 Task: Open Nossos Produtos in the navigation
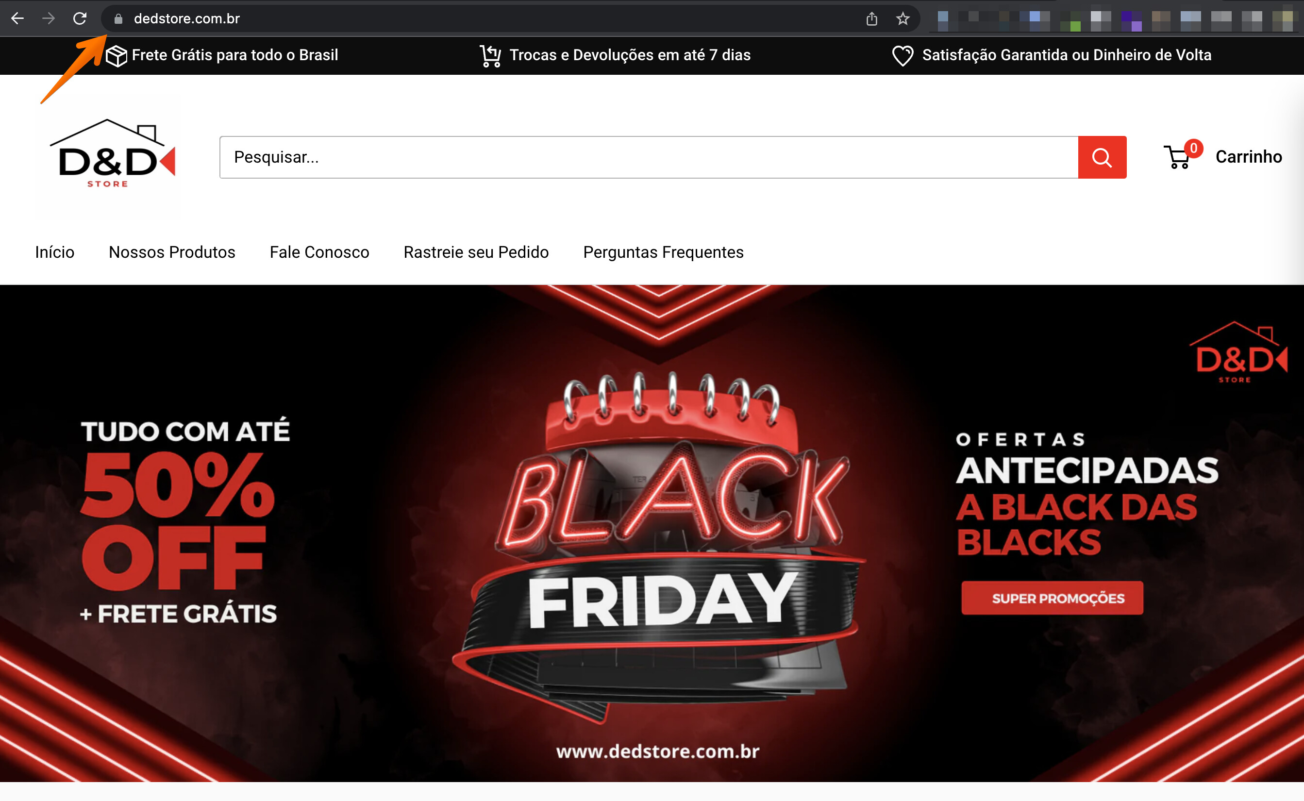pyautogui.click(x=172, y=252)
